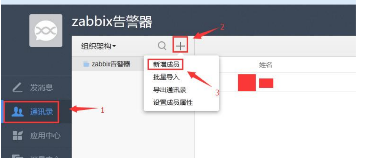Click the grid icon for 应用中心
The image size is (369, 159).
pos(18,135)
